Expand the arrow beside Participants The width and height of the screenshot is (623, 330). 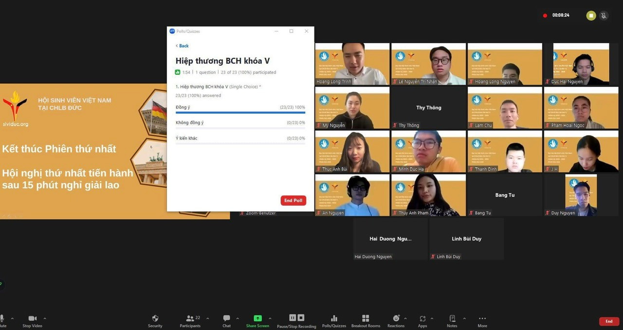[208, 319]
